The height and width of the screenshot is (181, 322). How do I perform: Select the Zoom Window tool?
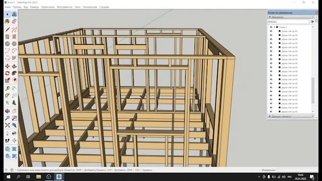pos(14,118)
